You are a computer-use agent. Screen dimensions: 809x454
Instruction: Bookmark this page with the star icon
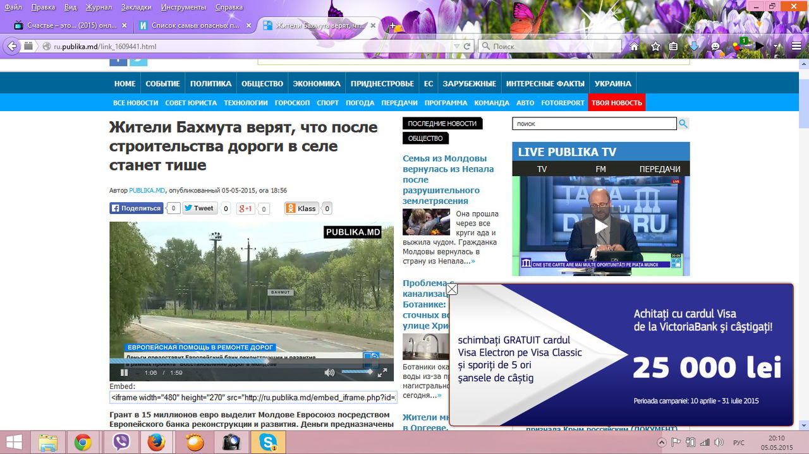pyautogui.click(x=655, y=46)
